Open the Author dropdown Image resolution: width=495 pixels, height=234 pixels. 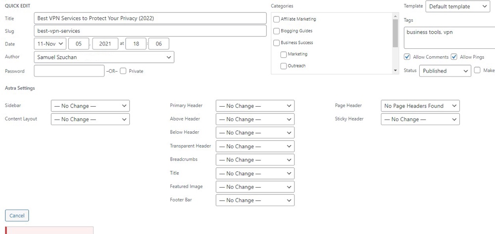(x=104, y=57)
